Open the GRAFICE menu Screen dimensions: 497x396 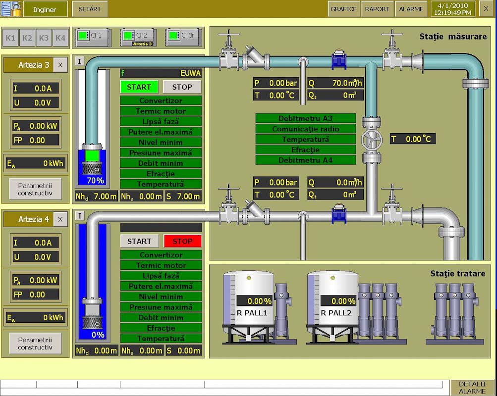[x=343, y=9]
